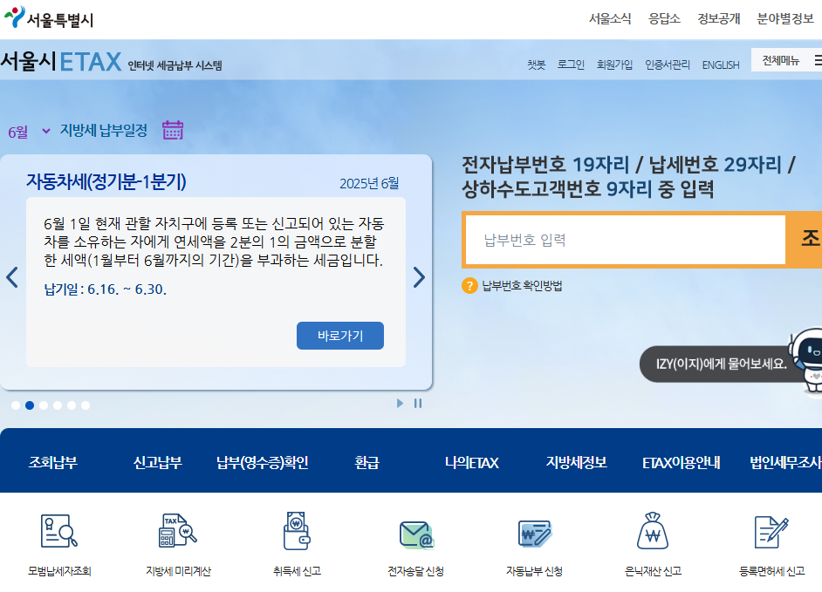Click the 2025년 6월 date label
Viewport: 822px width, 592px height.
[369, 183]
